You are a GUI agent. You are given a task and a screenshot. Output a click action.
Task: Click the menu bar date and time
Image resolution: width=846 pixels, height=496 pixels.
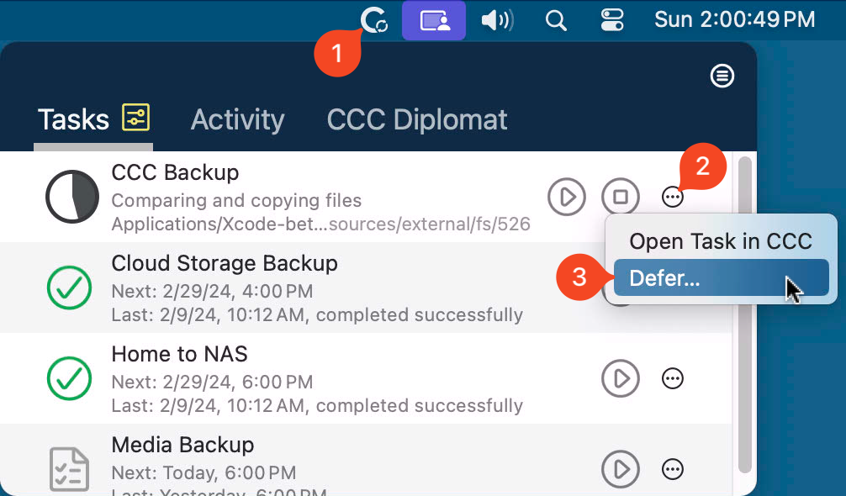(734, 20)
